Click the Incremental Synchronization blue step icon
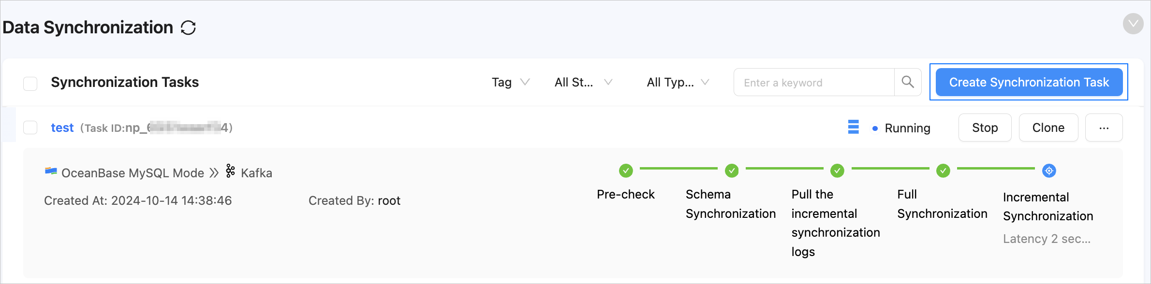The image size is (1151, 284). 1049,170
